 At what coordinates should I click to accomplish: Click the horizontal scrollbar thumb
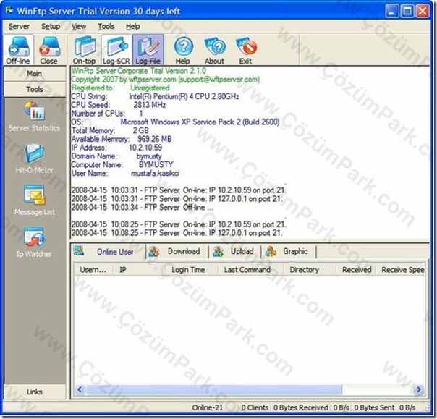pos(214,389)
